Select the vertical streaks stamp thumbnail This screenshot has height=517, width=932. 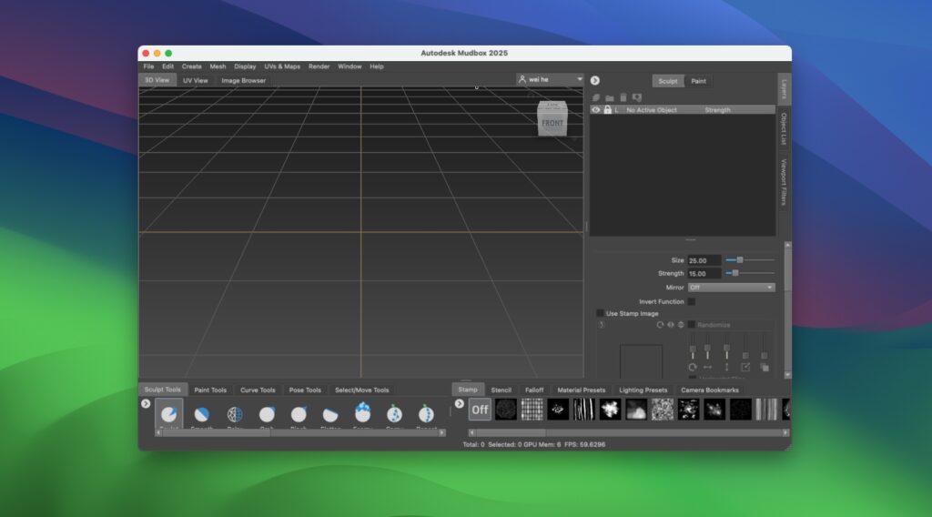tap(583, 410)
